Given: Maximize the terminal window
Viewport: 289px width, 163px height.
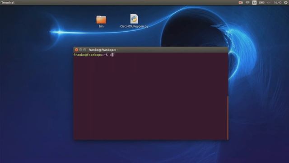Looking at the screenshot, I should 84,50.
